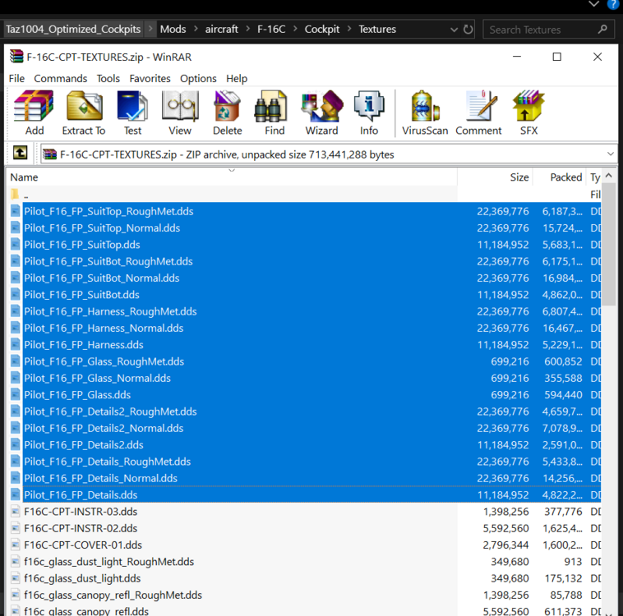
Task: Select Pilot_F16_FP_Details2_Normal.dds
Action: [x=104, y=428]
